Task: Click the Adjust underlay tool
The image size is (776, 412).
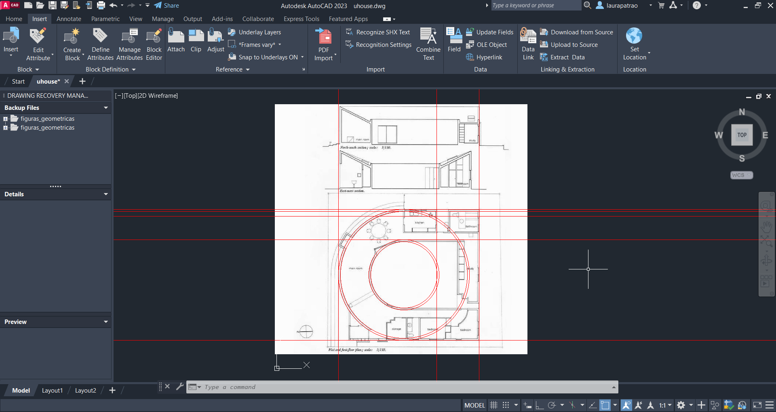Action: coord(215,40)
